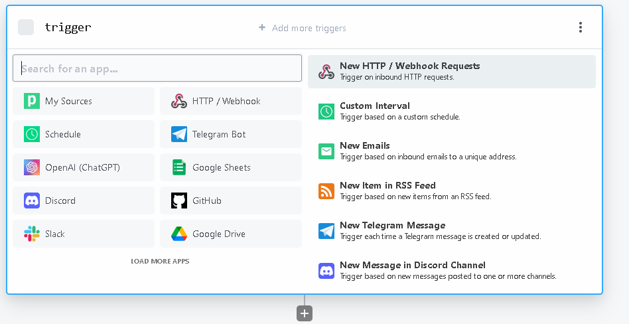Click the envelope icon beside New Emails
Image resolution: width=629 pixels, height=324 pixels.
[326, 151]
